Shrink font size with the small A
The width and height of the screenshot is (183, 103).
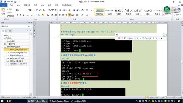[39, 10]
